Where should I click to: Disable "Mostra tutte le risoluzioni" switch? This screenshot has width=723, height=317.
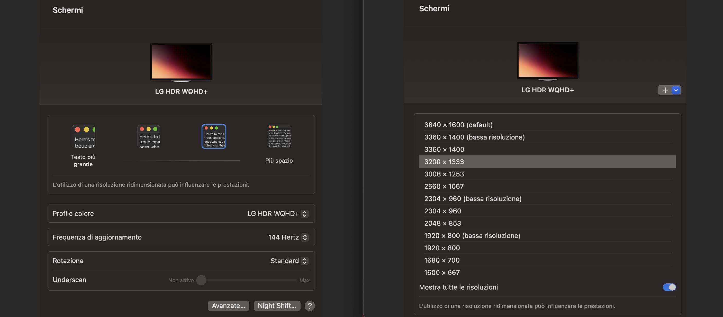click(669, 287)
